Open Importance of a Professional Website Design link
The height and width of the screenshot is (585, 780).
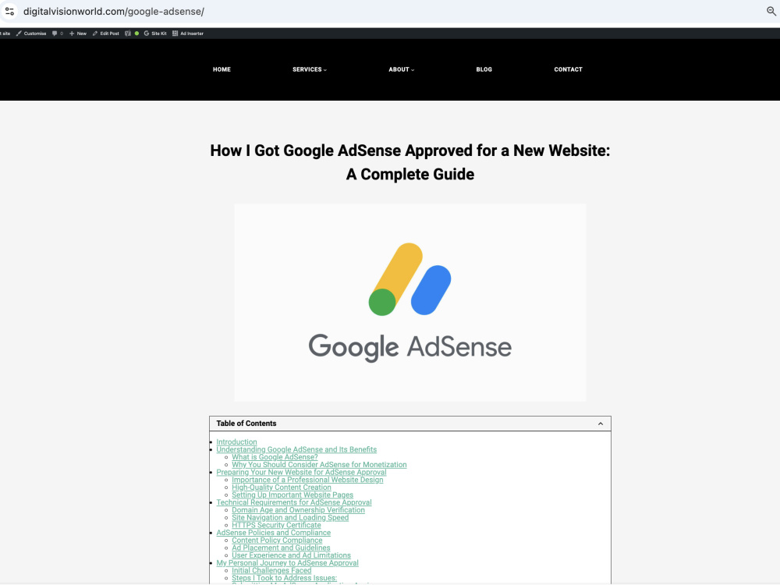pos(307,480)
